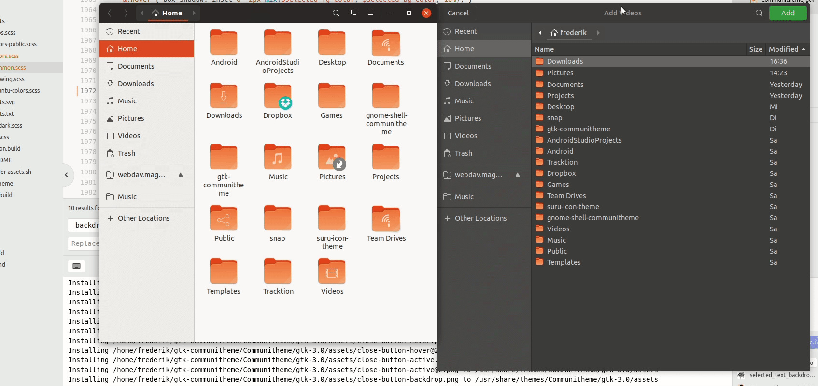Select webdav.mag... in Add Videos sidebar
Viewport: 818px width, 386px height.
pyautogui.click(x=484, y=175)
